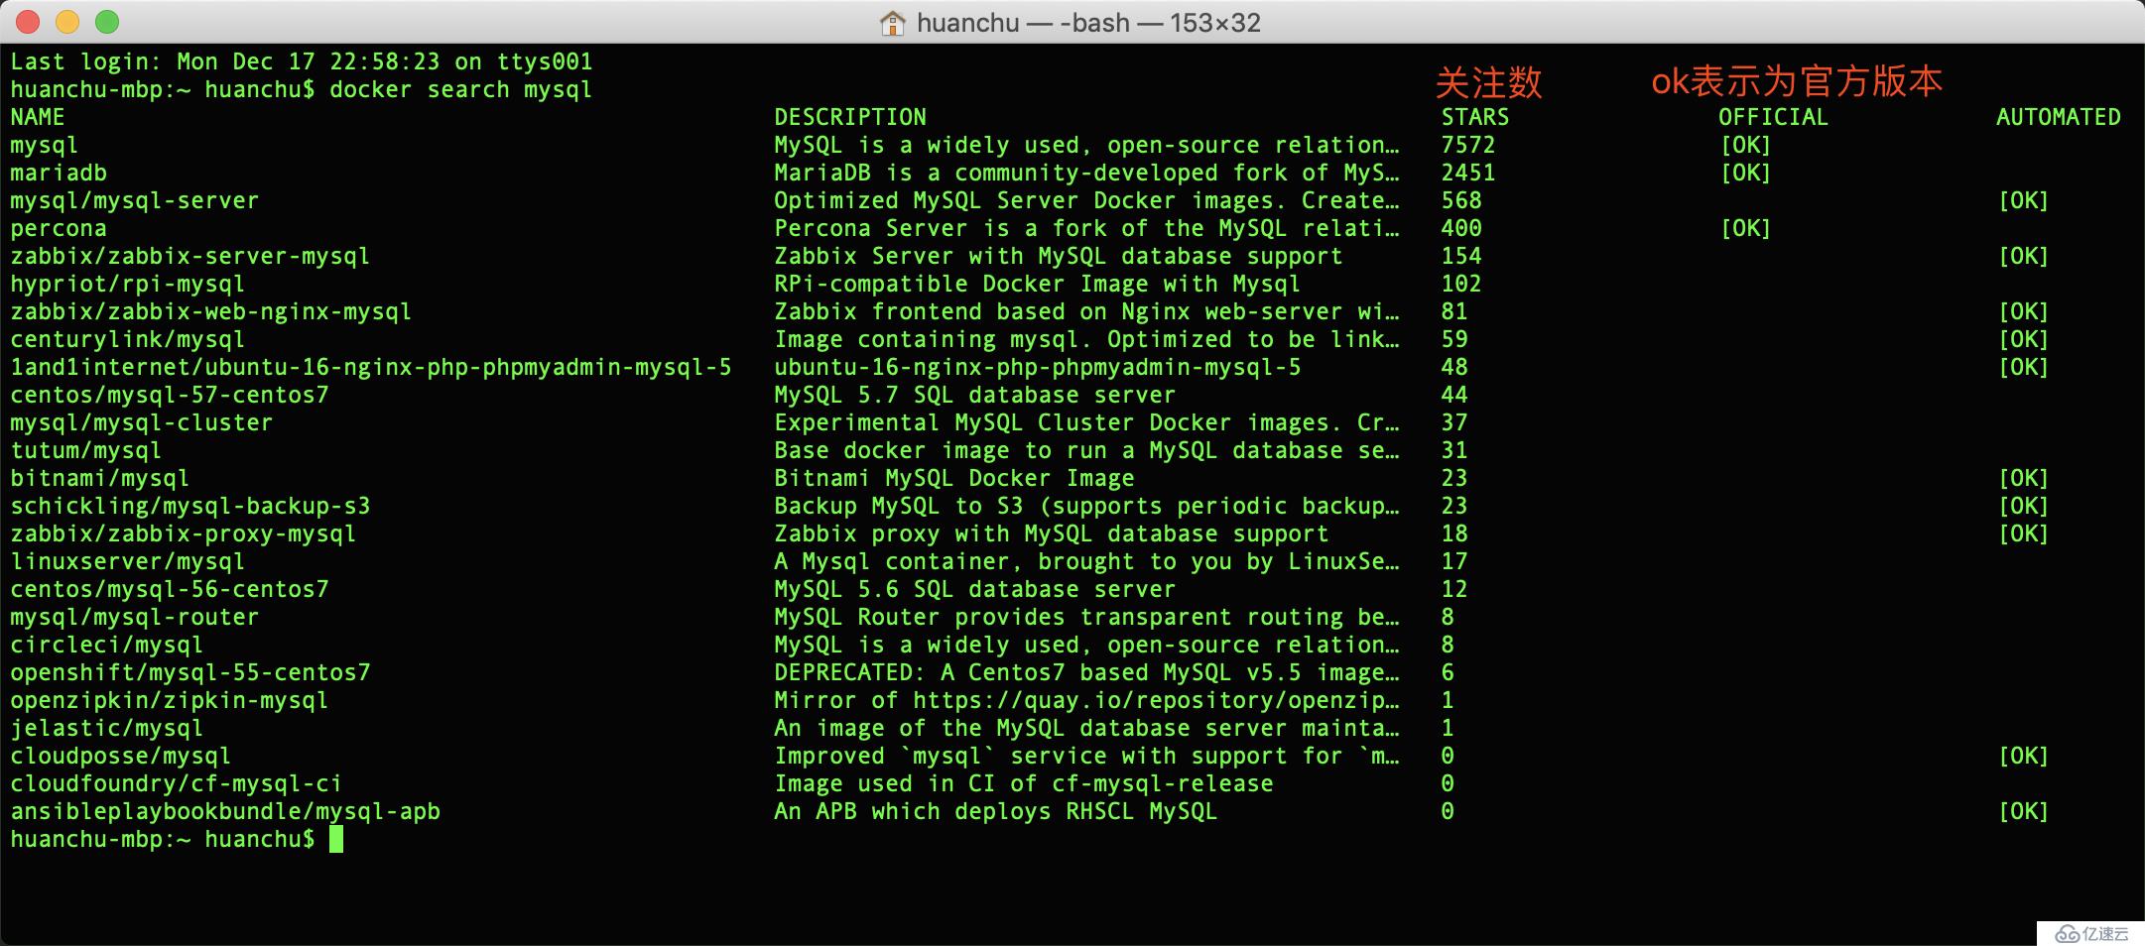Select the 'percona' image name
This screenshot has width=2145, height=946.
59,228
